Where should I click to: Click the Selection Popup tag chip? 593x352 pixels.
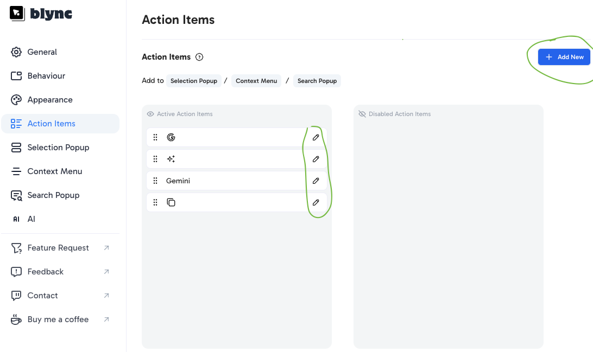tap(193, 81)
